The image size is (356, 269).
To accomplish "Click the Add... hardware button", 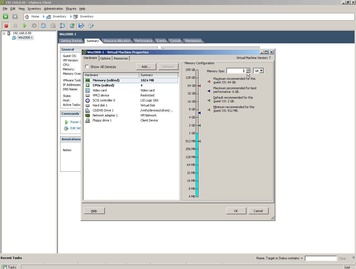I will [x=146, y=67].
